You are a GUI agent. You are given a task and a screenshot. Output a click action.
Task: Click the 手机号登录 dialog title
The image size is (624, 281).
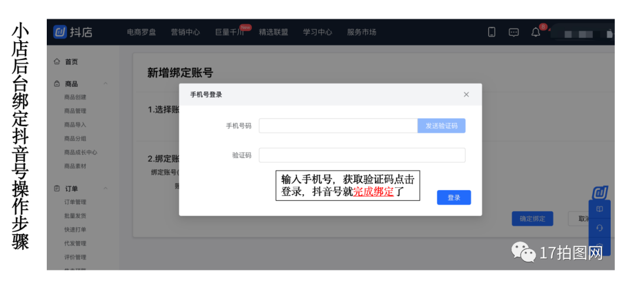206,95
